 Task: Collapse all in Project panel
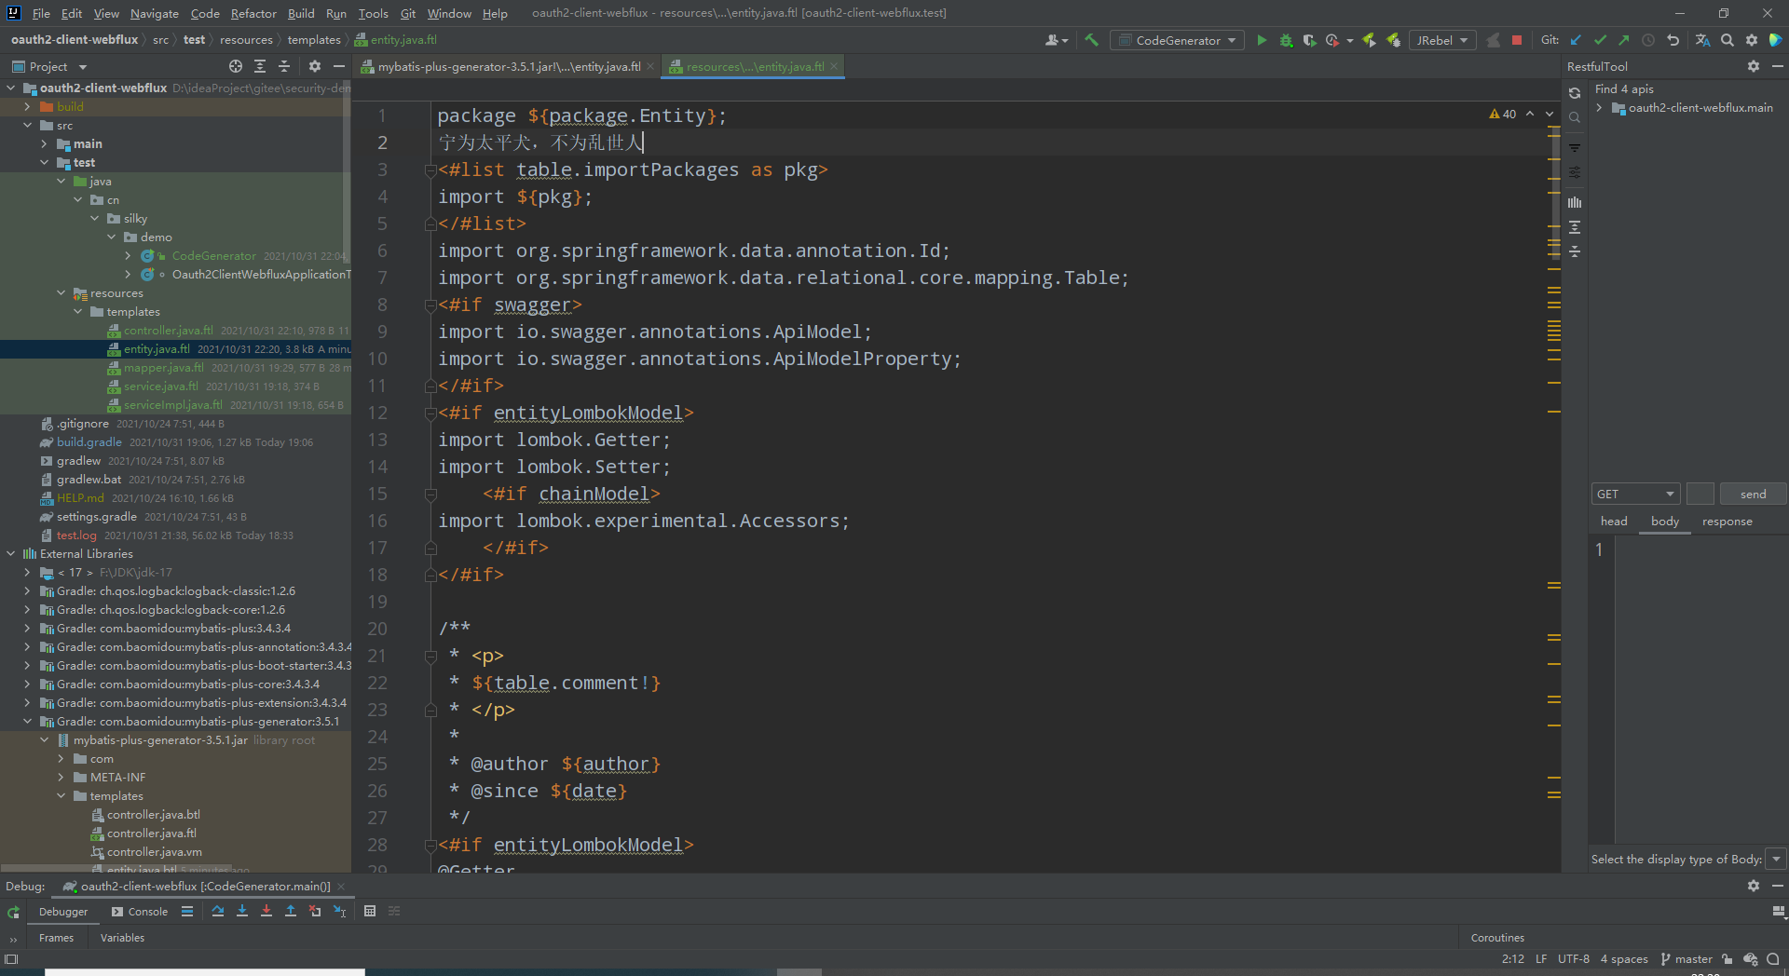284,66
